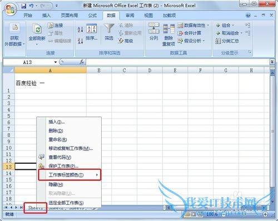This screenshot has height=221, width=278.
Task: Open the 页面布局 tab
Action: point(69,16)
